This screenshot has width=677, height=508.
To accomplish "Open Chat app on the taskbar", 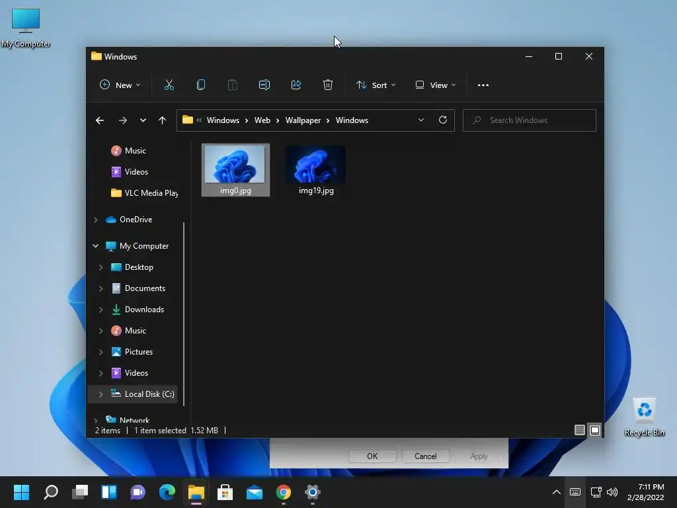I will [x=138, y=492].
